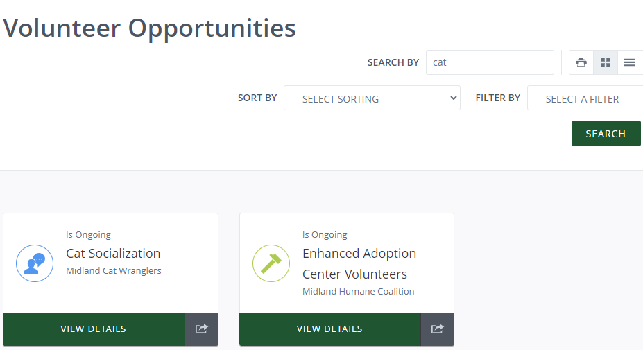
Task: Click the search field containing "cat"
Action: pos(490,62)
